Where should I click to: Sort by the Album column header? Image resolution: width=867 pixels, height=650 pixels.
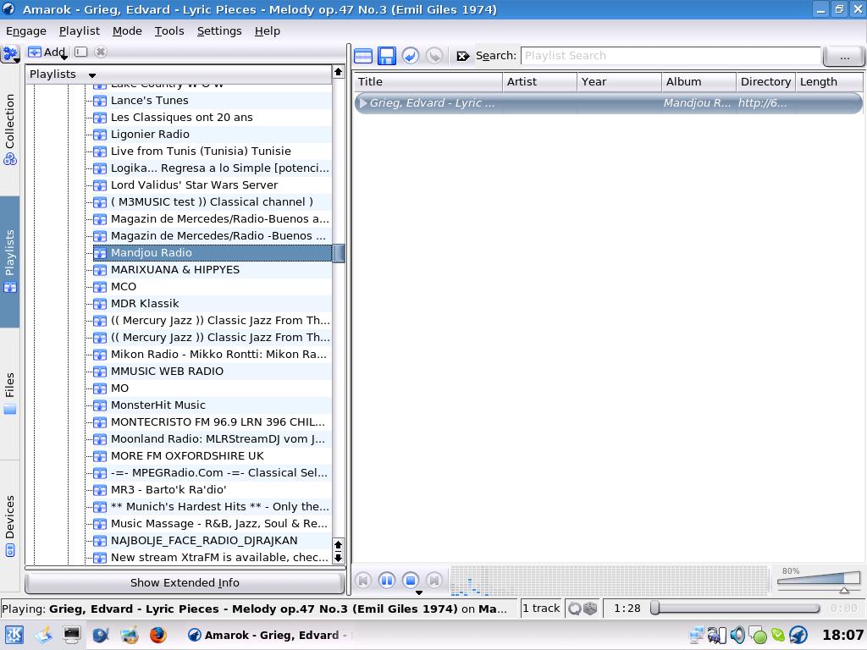[x=699, y=82]
